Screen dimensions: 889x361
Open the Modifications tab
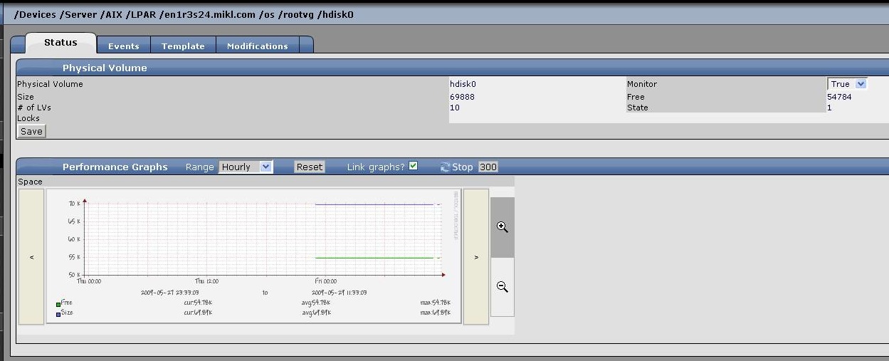coord(258,46)
